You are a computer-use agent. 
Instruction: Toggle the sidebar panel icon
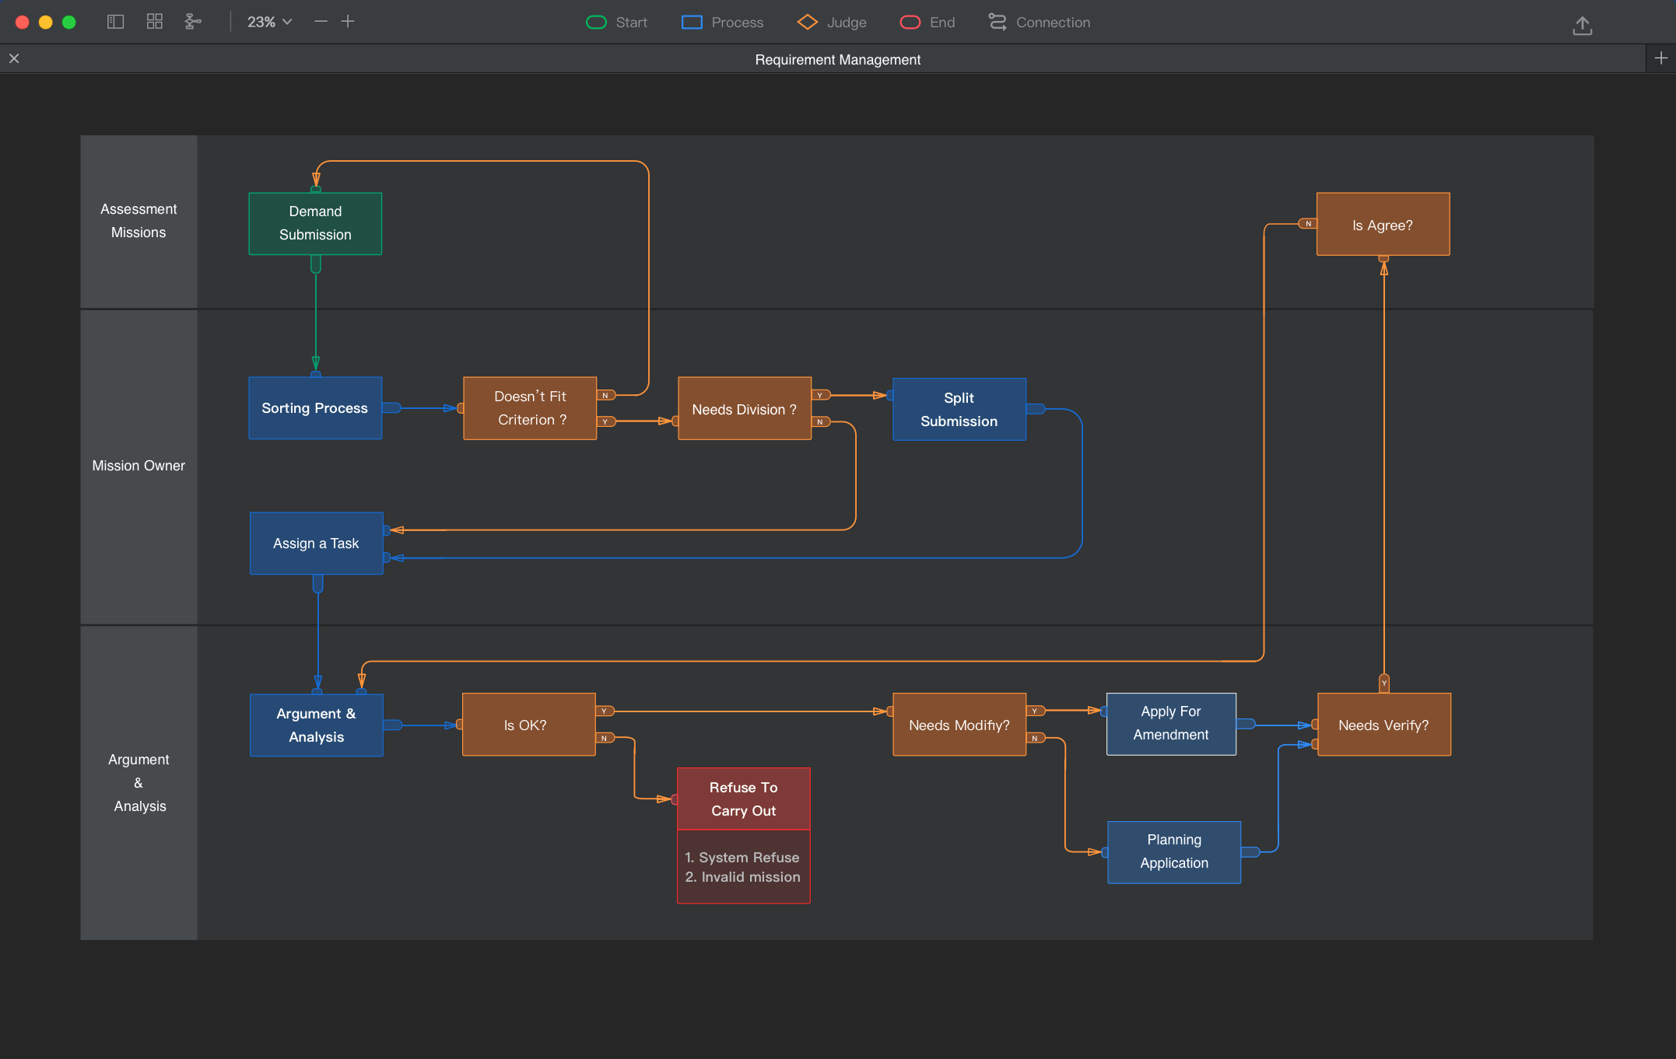click(115, 22)
